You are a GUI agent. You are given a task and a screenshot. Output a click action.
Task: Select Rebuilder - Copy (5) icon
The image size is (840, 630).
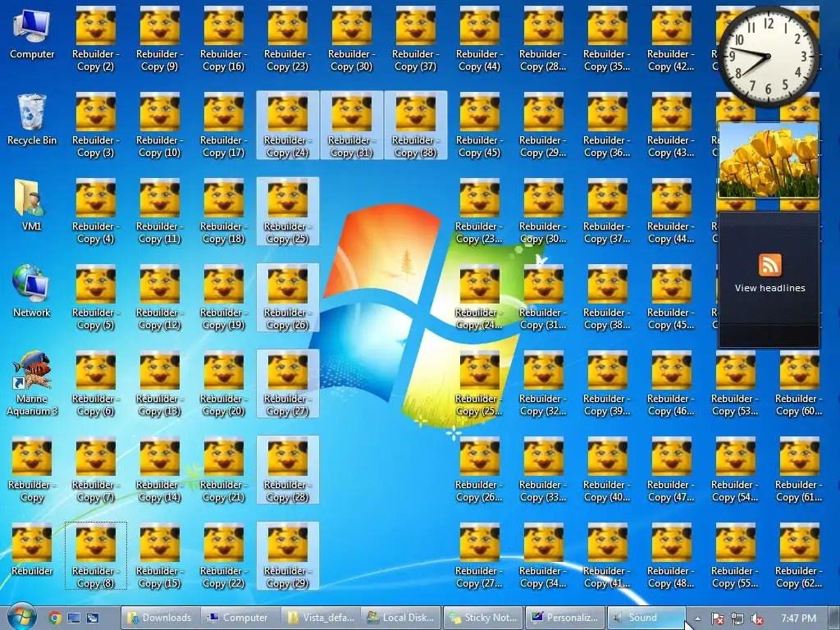95,298
